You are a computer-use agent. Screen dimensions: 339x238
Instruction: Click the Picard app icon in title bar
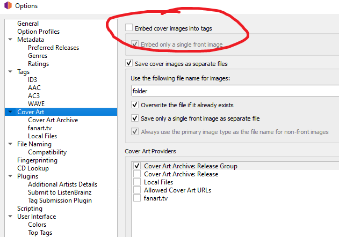[x=8, y=5]
